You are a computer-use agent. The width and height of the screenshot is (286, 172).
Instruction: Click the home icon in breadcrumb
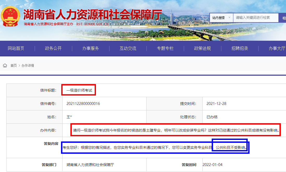[x=5, y=66]
